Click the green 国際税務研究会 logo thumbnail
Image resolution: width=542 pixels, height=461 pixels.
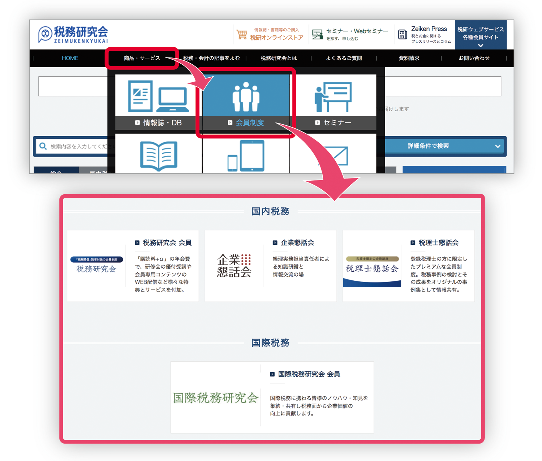tap(216, 398)
